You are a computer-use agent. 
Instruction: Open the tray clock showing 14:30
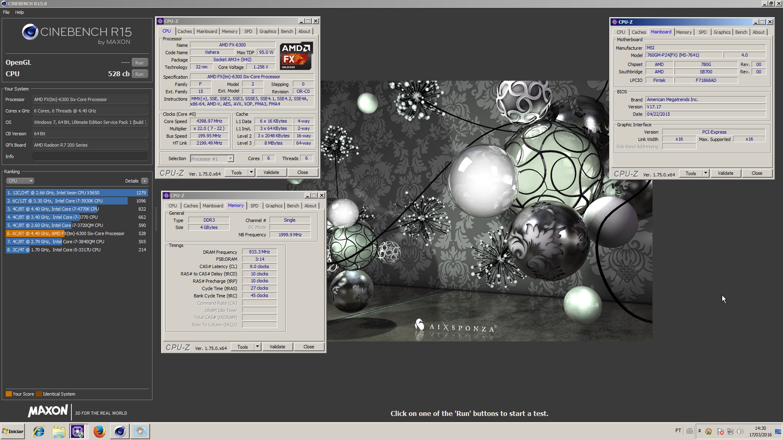(x=760, y=431)
